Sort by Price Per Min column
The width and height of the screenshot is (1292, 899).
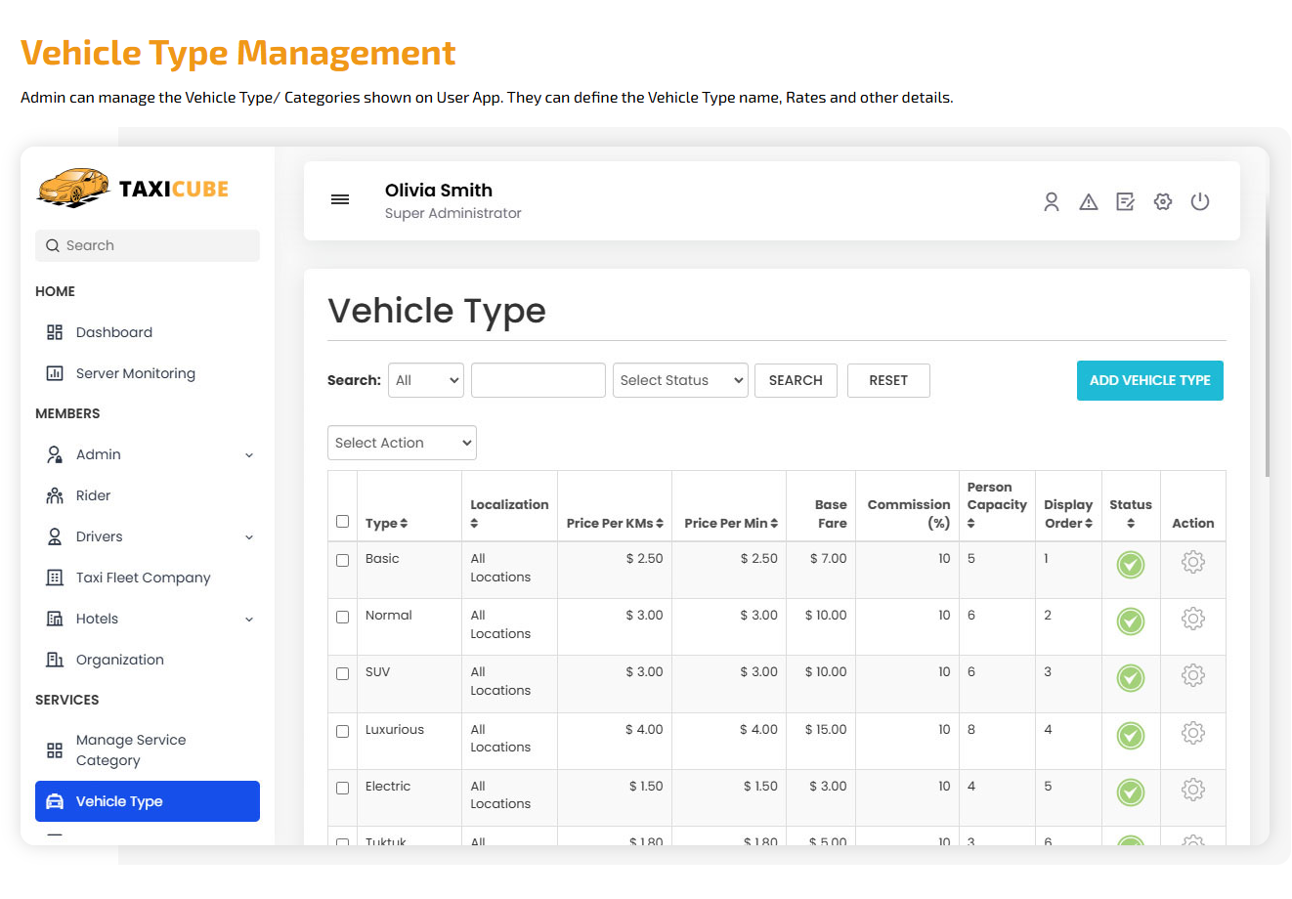pyautogui.click(x=774, y=524)
